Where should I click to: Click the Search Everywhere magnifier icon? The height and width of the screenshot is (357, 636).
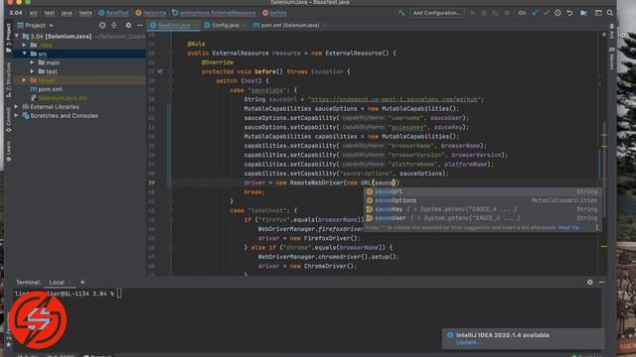point(609,13)
